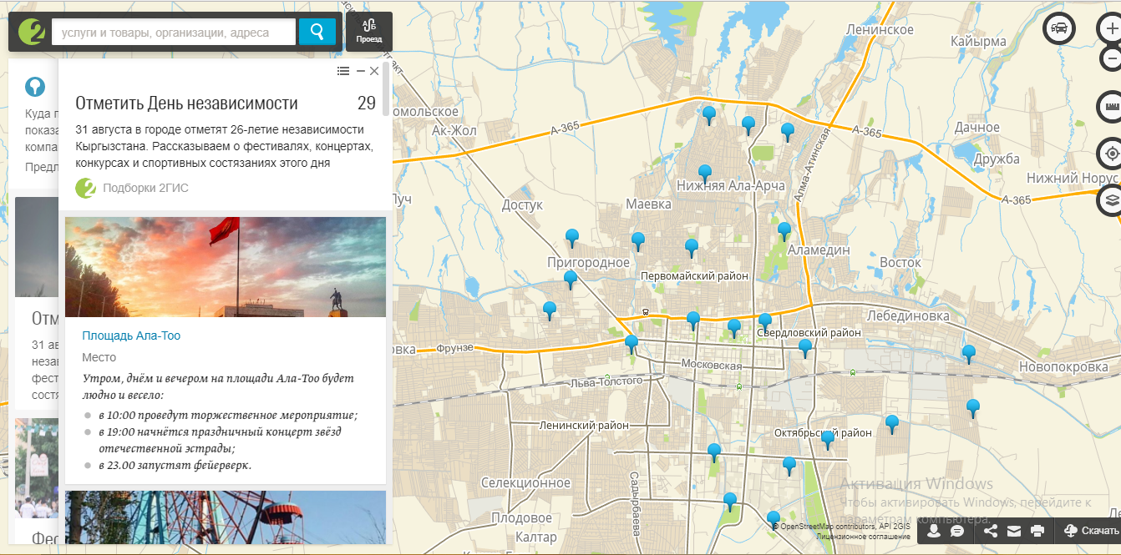Click bullet в 23.00 запустят фейерверк
The height and width of the screenshot is (555, 1121).
[175, 465]
